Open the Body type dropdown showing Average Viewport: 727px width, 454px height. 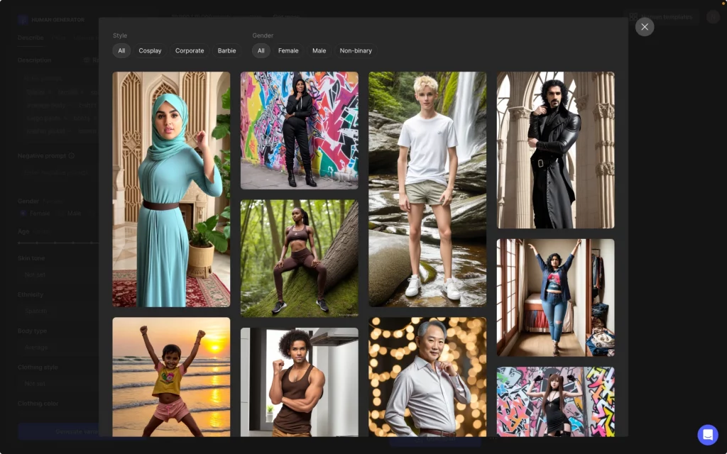(58, 347)
